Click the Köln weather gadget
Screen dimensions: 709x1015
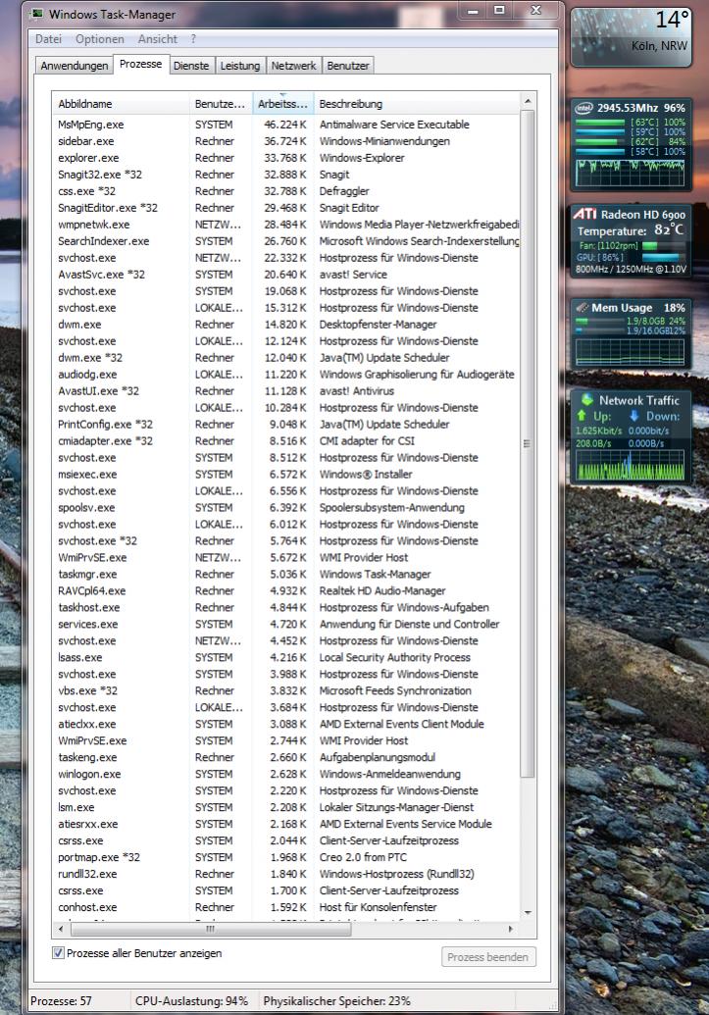631,35
